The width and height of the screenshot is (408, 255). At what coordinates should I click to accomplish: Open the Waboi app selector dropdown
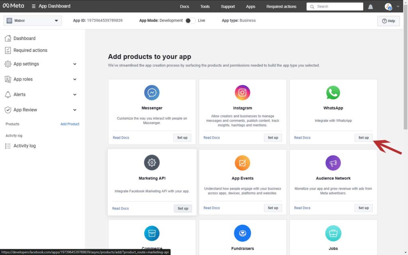pos(33,21)
